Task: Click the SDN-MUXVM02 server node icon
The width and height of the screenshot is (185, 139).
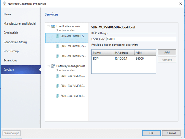Action: click(57, 56)
